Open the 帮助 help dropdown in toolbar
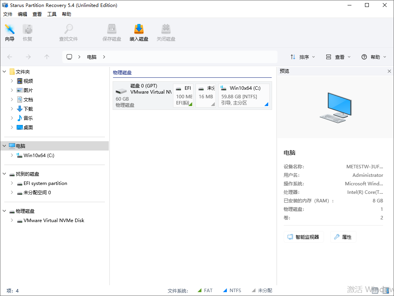Screen dimensions: 394x296 373,57
